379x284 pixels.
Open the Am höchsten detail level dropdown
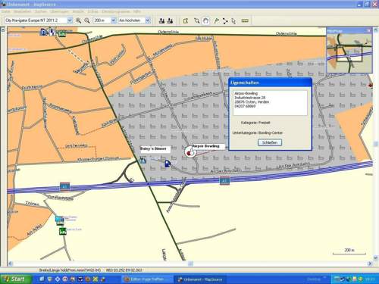click(148, 20)
